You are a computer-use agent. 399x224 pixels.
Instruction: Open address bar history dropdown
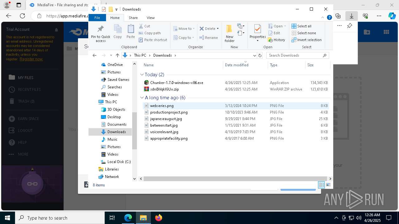coord(255,55)
